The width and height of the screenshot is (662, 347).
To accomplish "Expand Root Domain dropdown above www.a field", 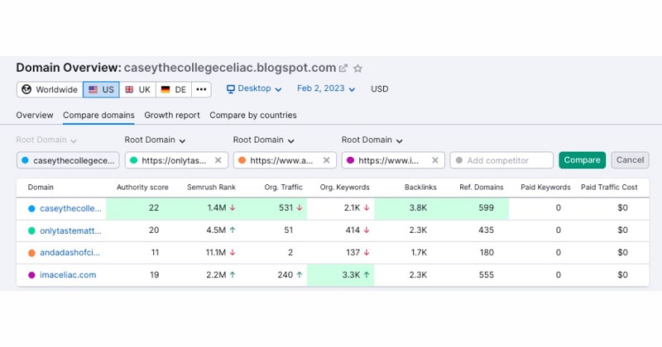I will [x=263, y=140].
